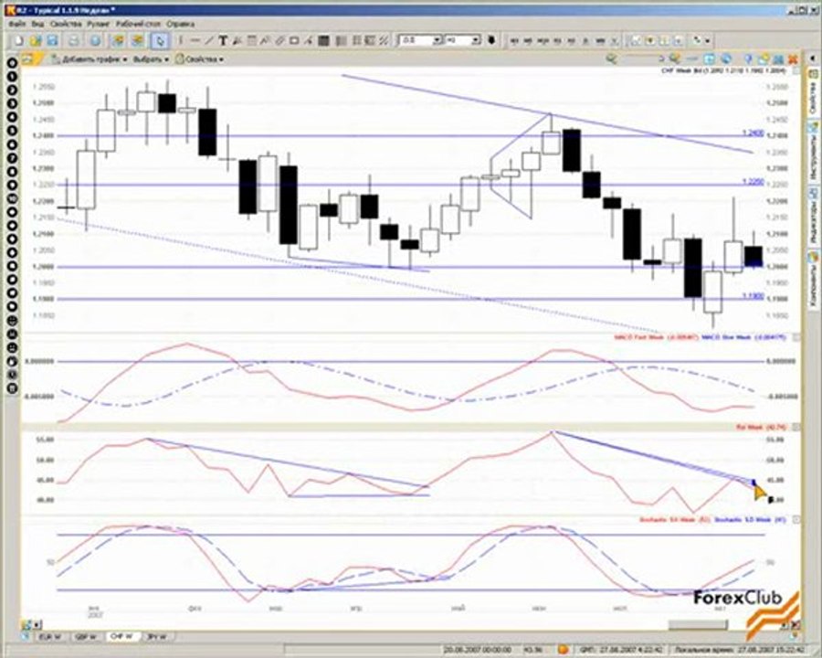Image resolution: width=822 pixels, height=658 pixels.
Task: Open the Компоненты vertical side panel tab
Action: click(813, 281)
